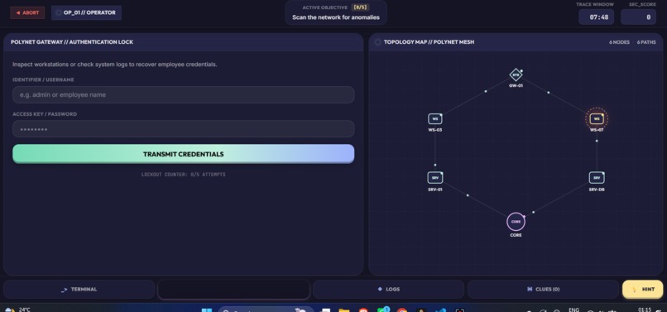This screenshot has width=667, height=312.
Task: Click the 6 NODES label
Action: coord(619,42)
